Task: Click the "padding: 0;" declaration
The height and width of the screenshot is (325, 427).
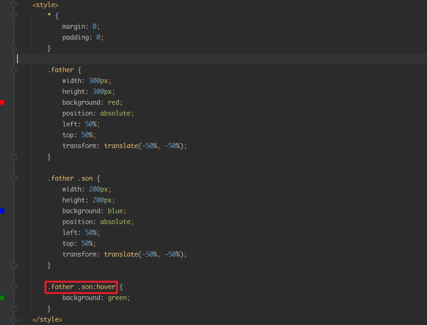Action: point(83,38)
